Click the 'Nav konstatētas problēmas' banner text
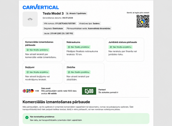This screenshot has height=126, width=172. coord(42,117)
